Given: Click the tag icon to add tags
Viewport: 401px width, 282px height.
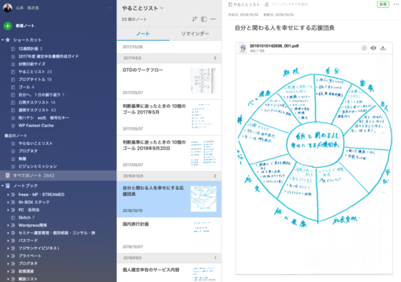Looking at the screenshot, I should click(x=267, y=4).
